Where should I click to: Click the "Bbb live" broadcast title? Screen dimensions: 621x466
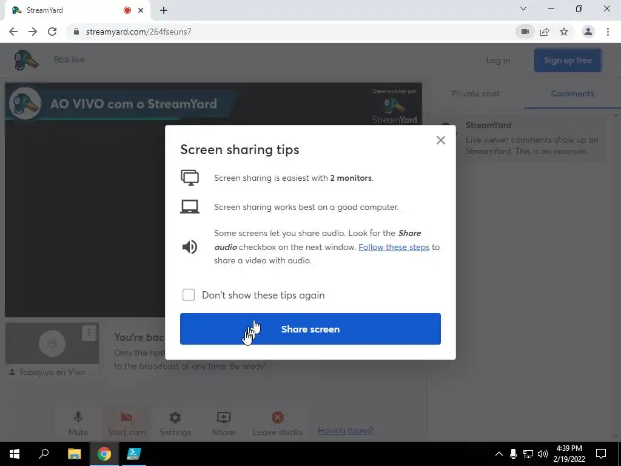pyautogui.click(x=69, y=60)
